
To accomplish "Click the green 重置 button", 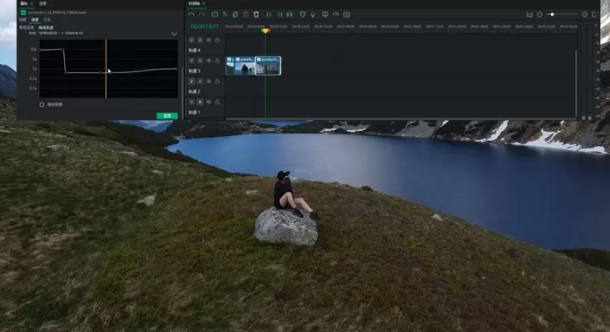I will tap(166, 115).
